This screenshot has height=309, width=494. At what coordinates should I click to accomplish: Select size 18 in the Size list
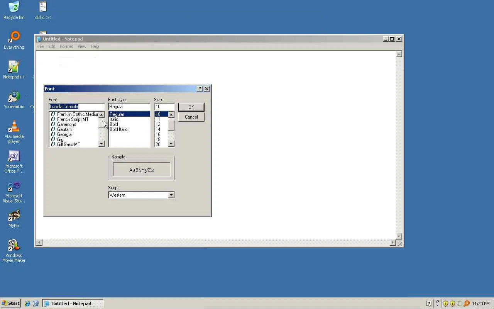[162, 139]
